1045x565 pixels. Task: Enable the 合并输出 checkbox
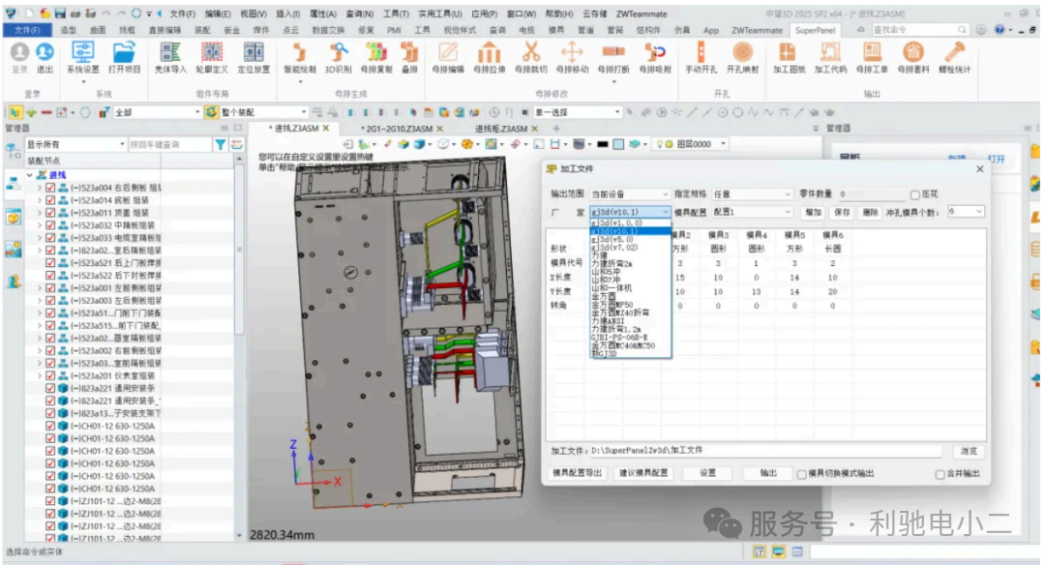point(940,474)
